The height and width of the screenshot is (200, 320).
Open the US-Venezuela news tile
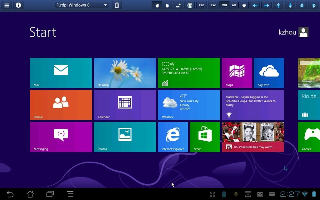(253, 137)
